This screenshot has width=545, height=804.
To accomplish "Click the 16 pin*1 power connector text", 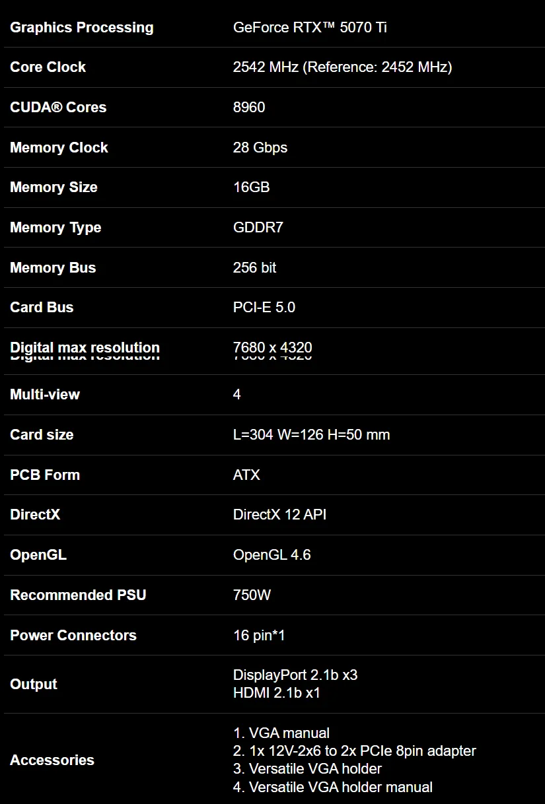I will click(x=260, y=636).
